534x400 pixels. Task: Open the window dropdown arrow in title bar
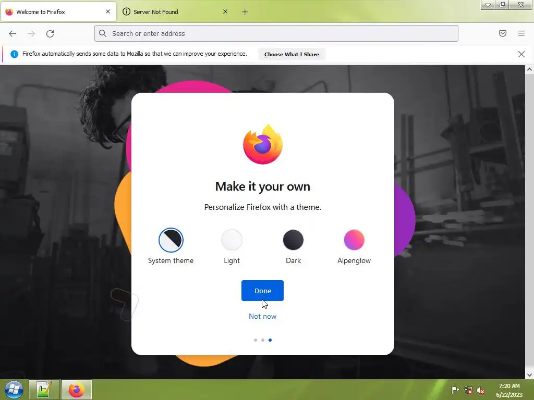(488, 5)
